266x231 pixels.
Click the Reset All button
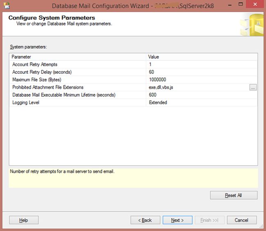(x=234, y=195)
